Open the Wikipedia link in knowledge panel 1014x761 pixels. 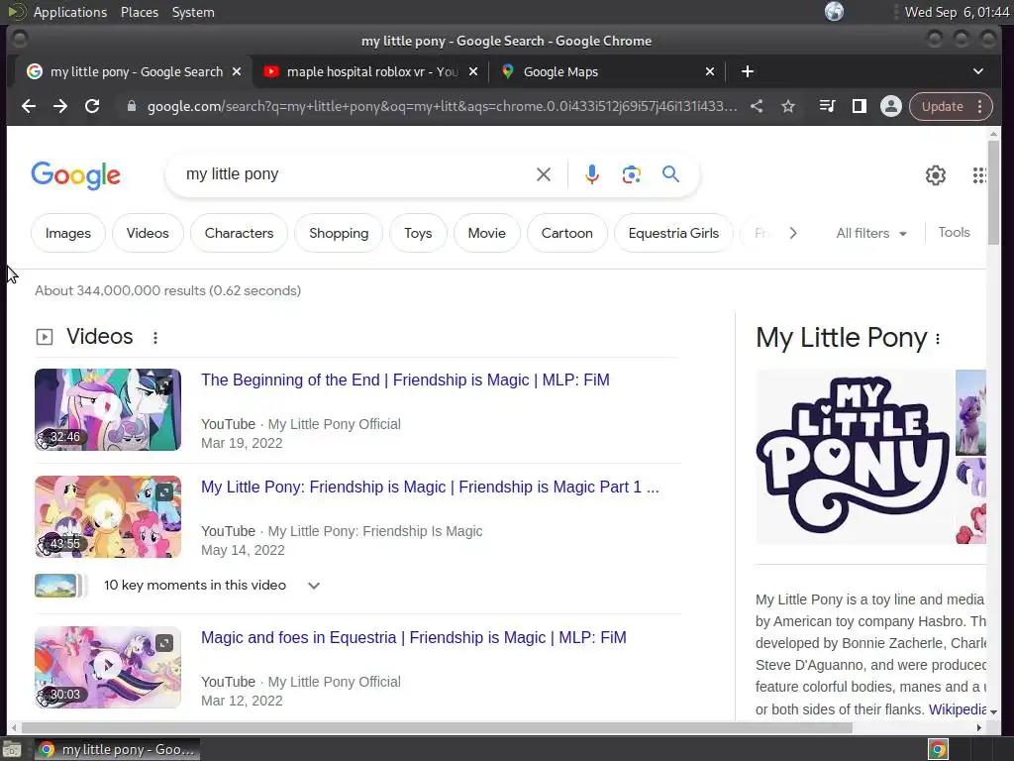click(958, 709)
